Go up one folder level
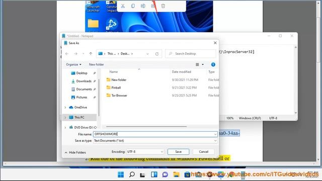This screenshot has height=181, width=322. [91, 54]
